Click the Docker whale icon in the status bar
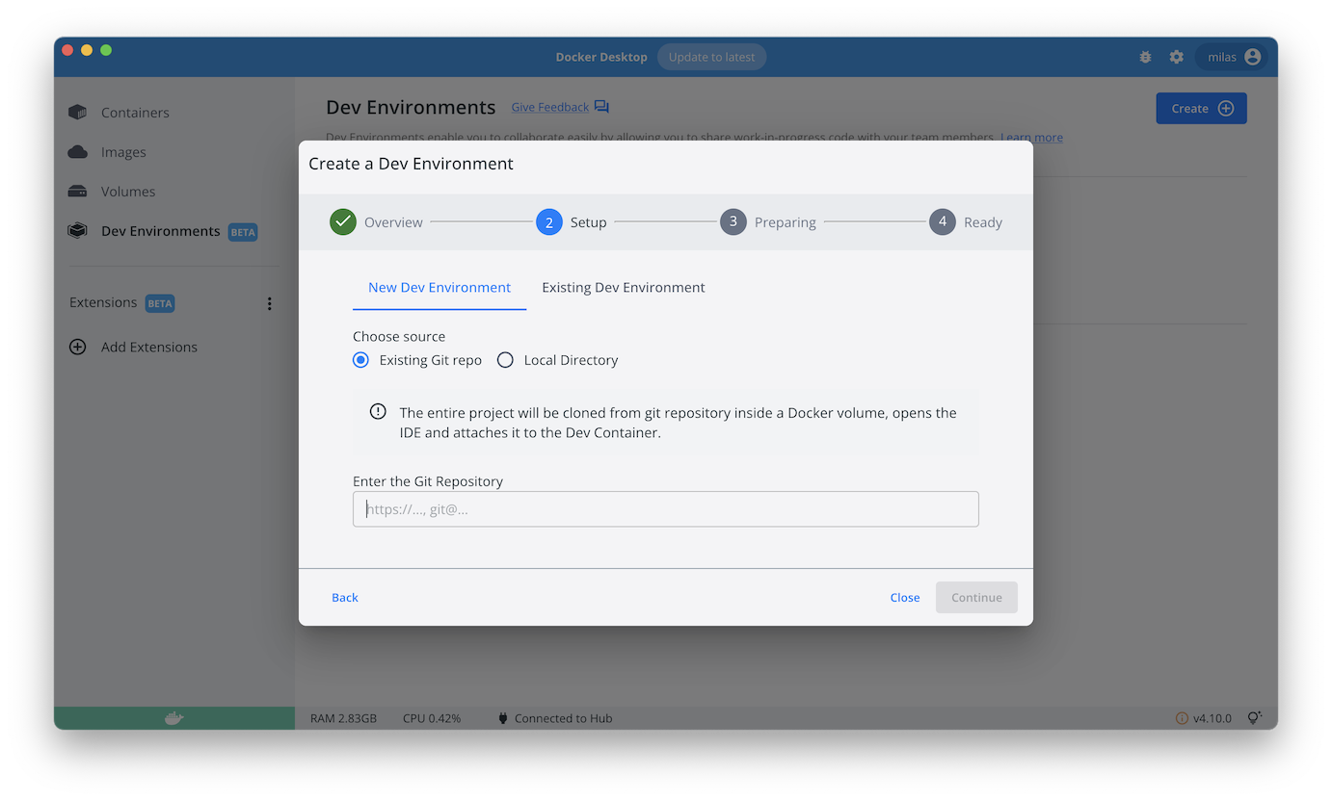 [173, 717]
